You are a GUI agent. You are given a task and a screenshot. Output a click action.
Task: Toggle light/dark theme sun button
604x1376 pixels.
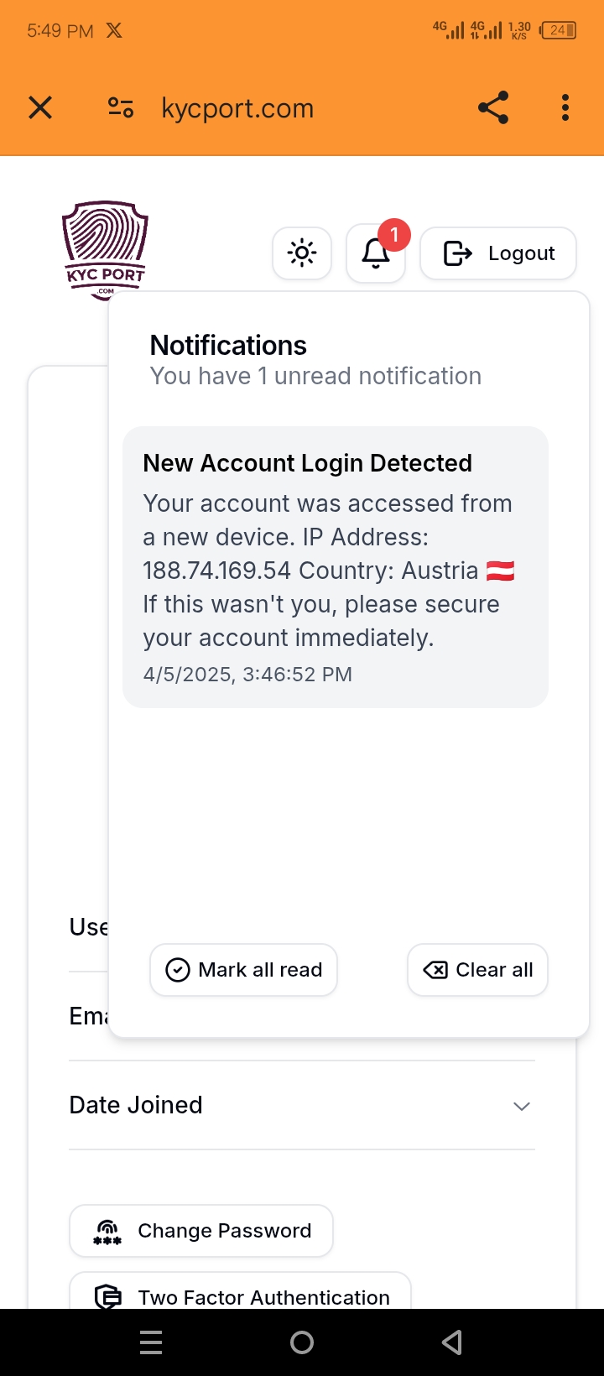tap(302, 253)
